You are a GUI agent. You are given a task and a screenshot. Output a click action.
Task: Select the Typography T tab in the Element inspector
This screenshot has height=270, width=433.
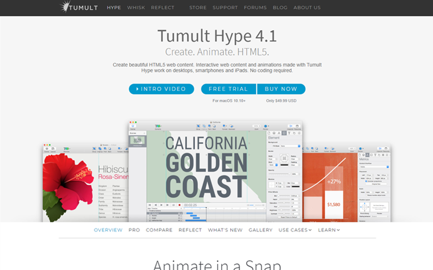(x=288, y=134)
